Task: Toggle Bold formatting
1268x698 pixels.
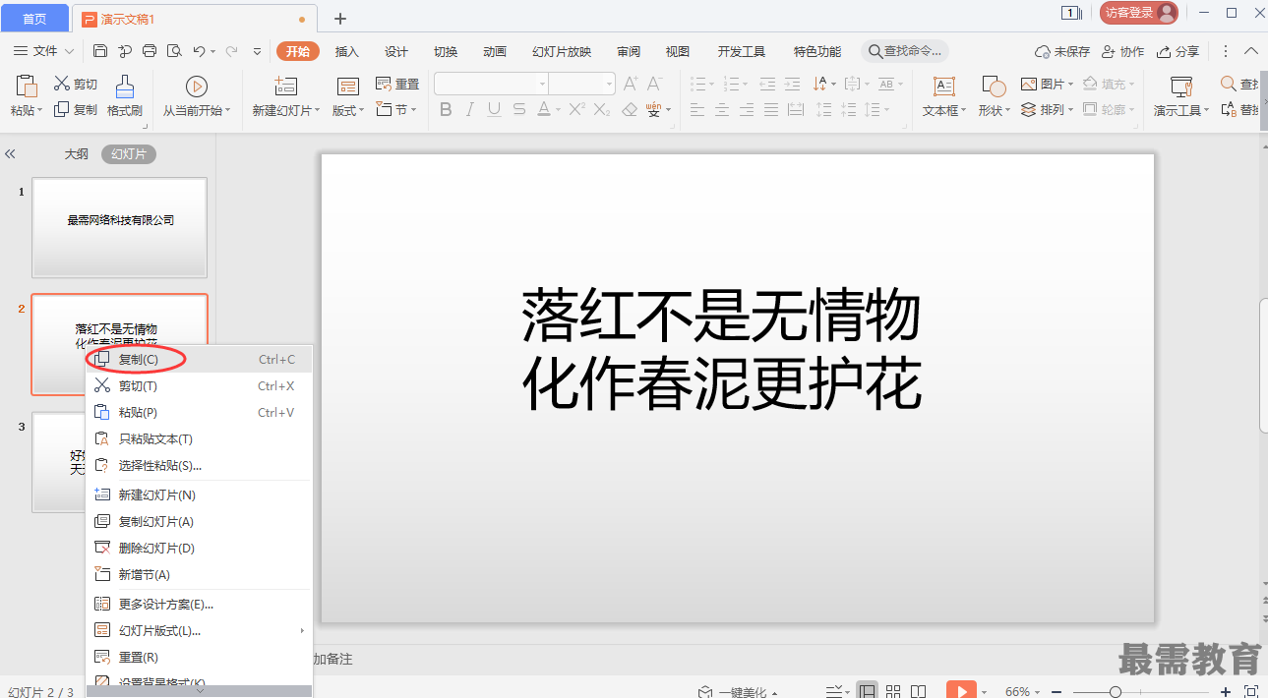Action: 446,110
